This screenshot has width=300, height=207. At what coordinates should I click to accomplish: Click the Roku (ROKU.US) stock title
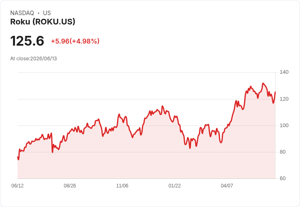43,22
